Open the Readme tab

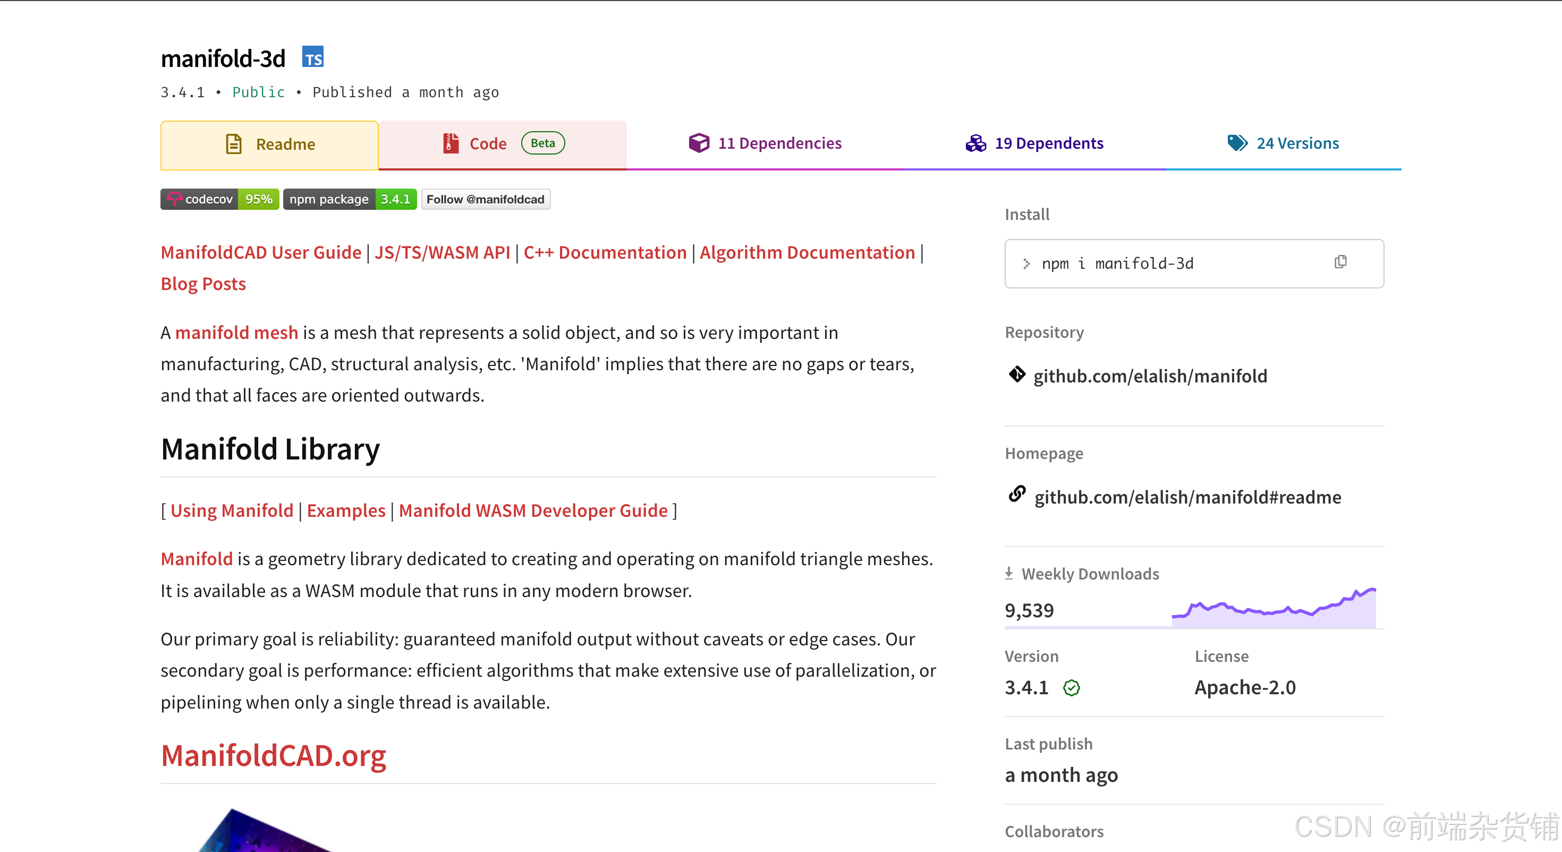tap(270, 144)
